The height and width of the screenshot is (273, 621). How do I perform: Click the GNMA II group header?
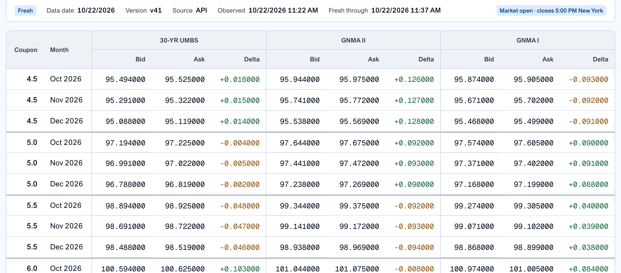pyautogui.click(x=353, y=40)
